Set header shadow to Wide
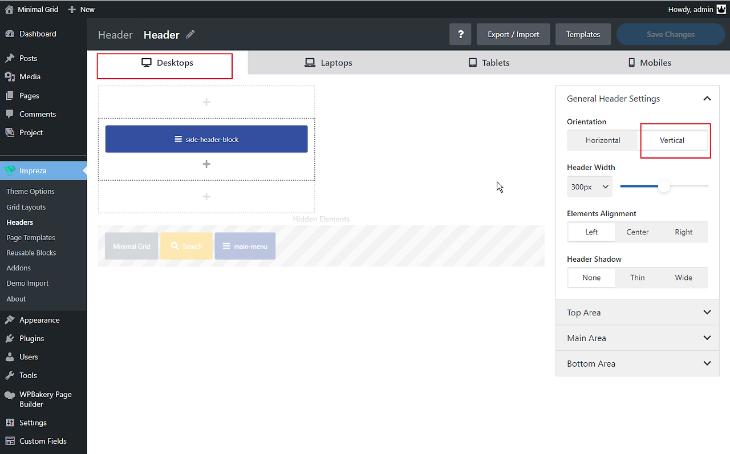 [x=684, y=278]
